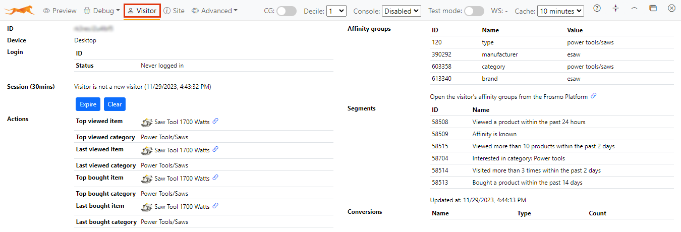This screenshot has height=232, width=681.
Task: Click the resize panel height icon
Action: coord(615,9)
